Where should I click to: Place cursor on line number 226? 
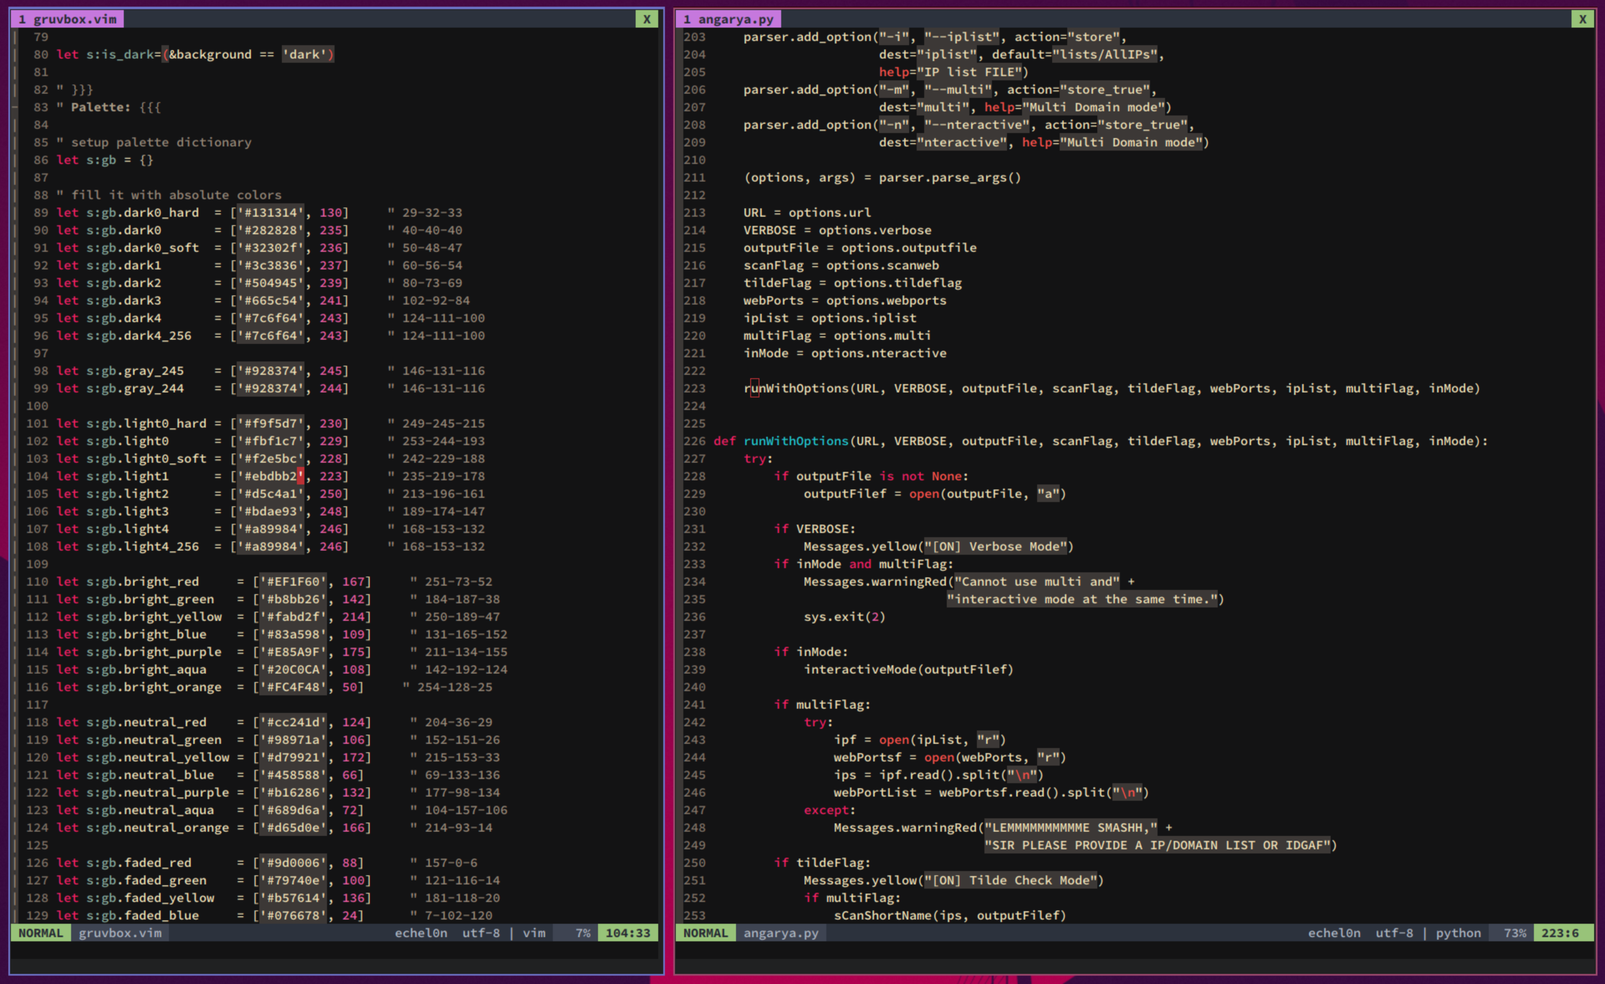tap(694, 441)
